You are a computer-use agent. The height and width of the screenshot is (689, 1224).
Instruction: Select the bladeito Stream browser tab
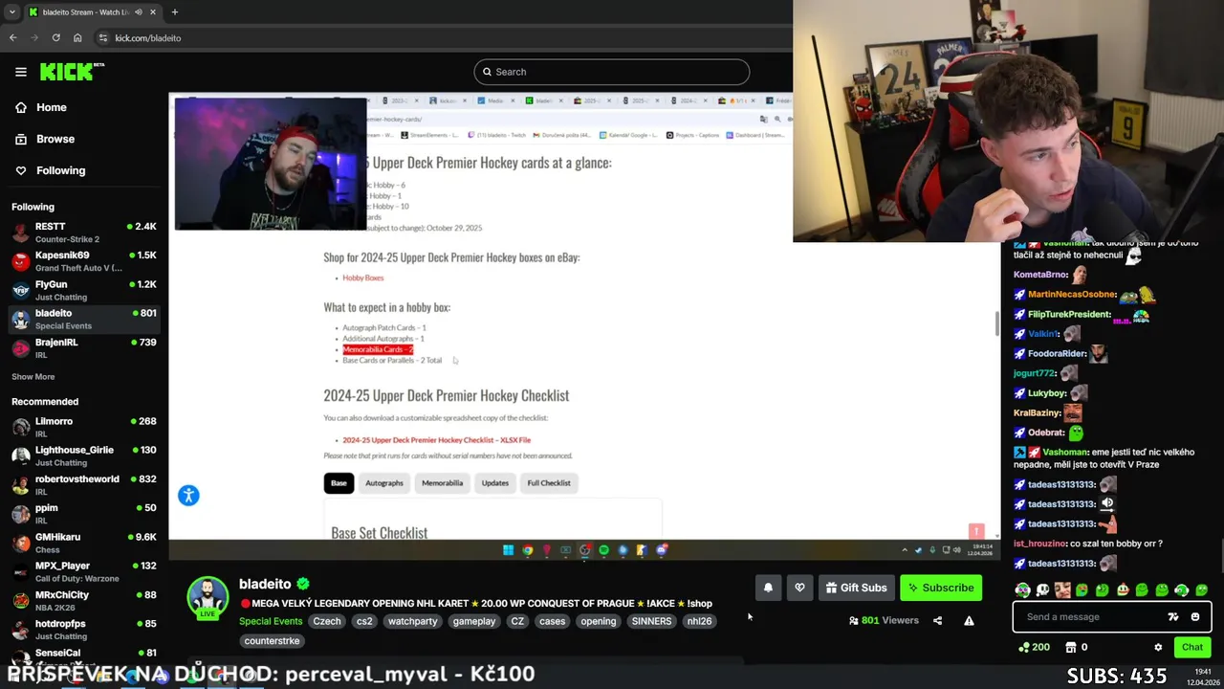point(92,11)
